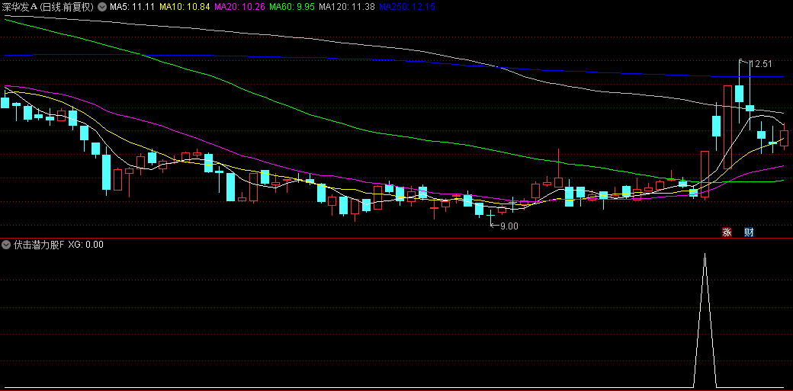Click the XG signal spike peak

click(x=705, y=254)
